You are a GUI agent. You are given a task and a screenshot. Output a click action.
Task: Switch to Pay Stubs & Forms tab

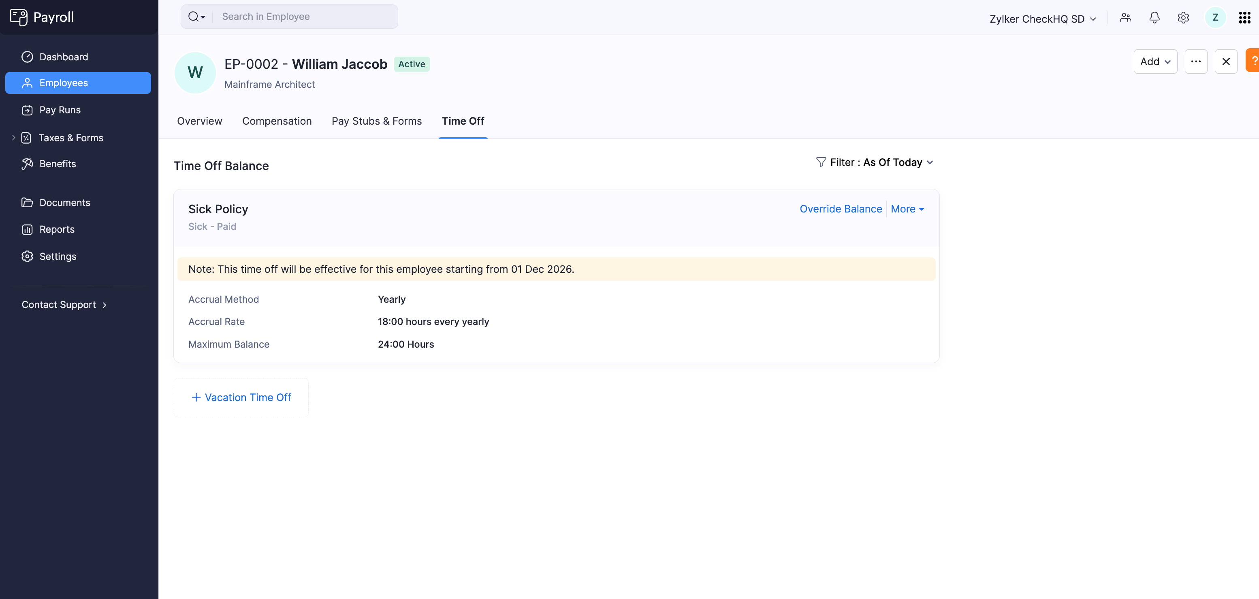[x=376, y=121]
